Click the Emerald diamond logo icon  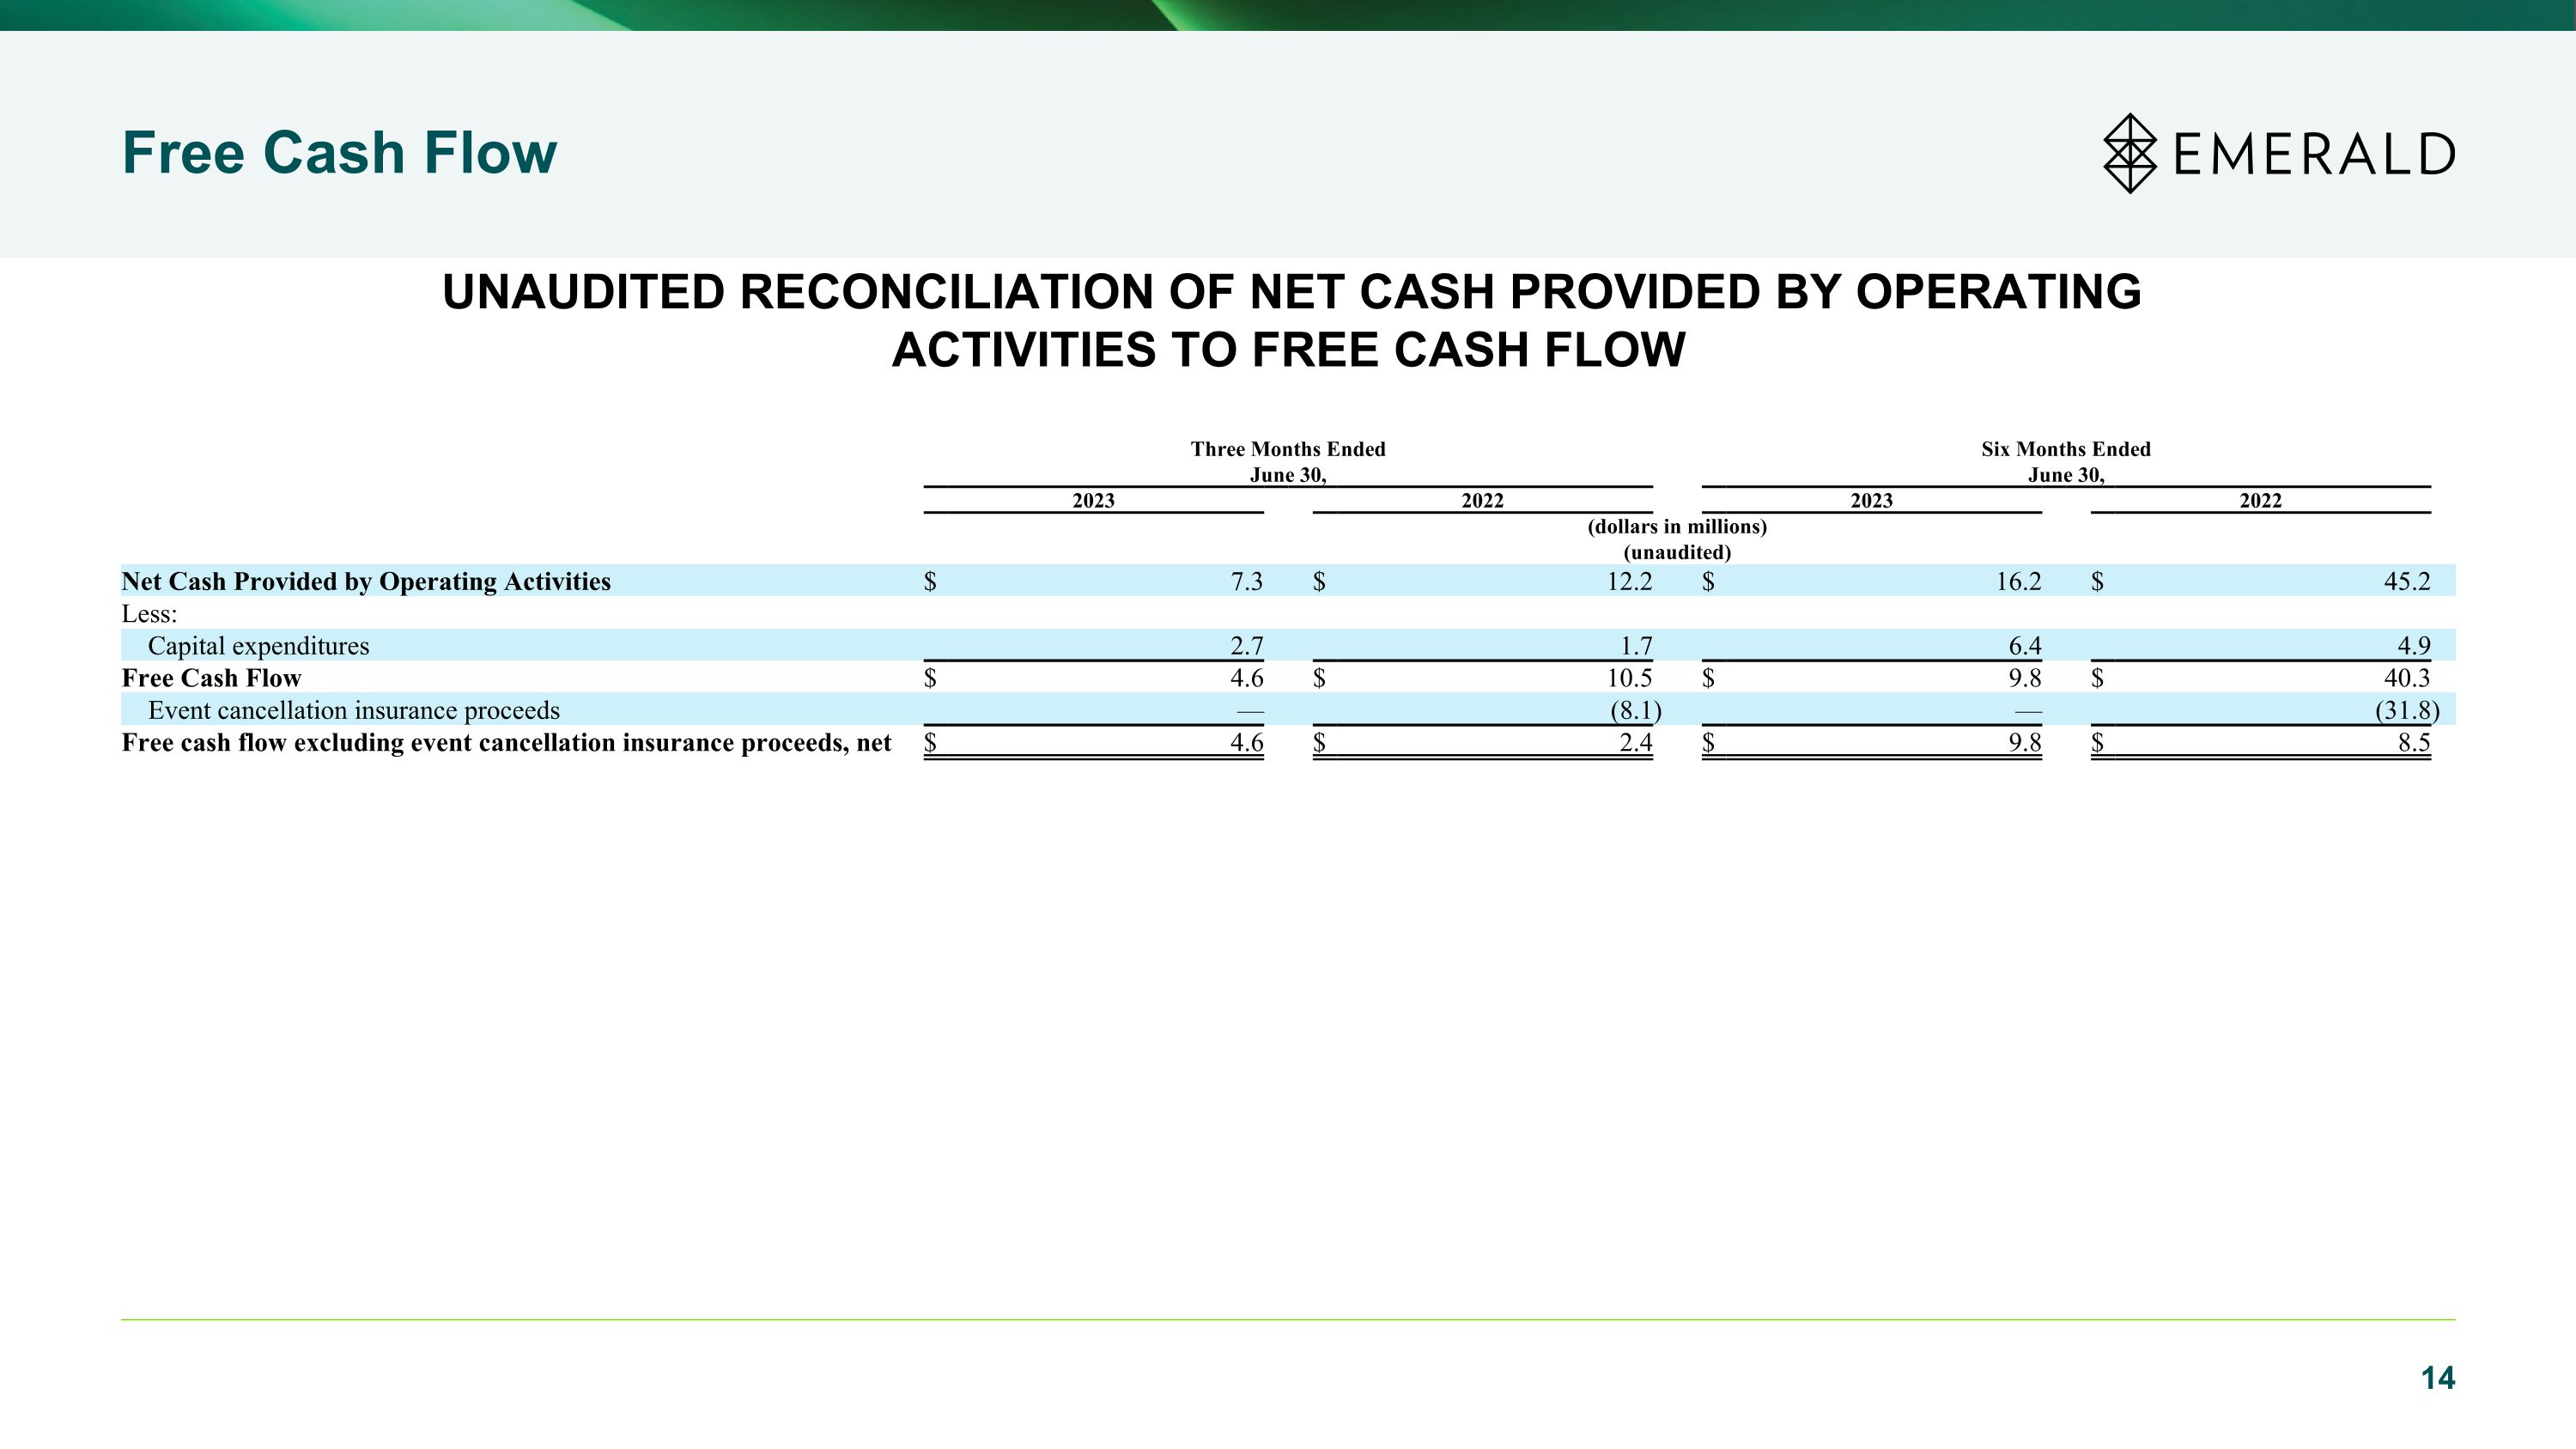2130,153
